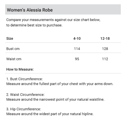Click the narrowest point waistline instruction
The image size is (126, 121).
point(55,99)
